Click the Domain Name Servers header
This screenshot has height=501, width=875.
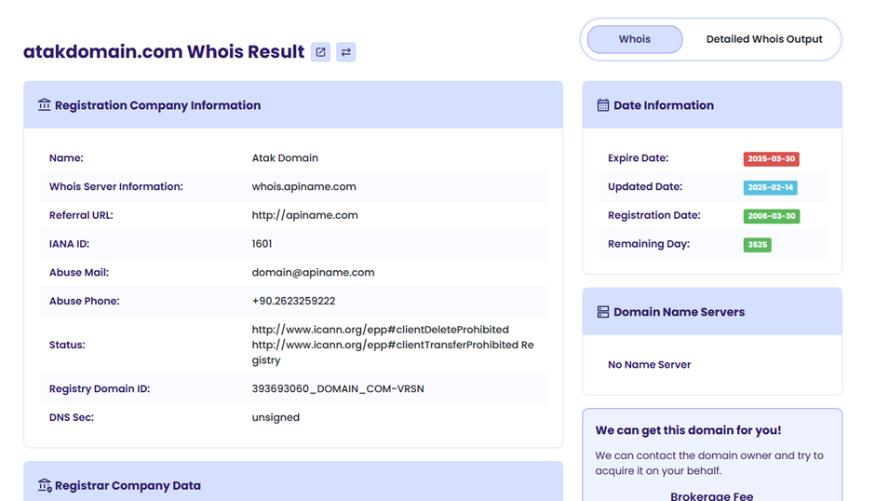[680, 312]
